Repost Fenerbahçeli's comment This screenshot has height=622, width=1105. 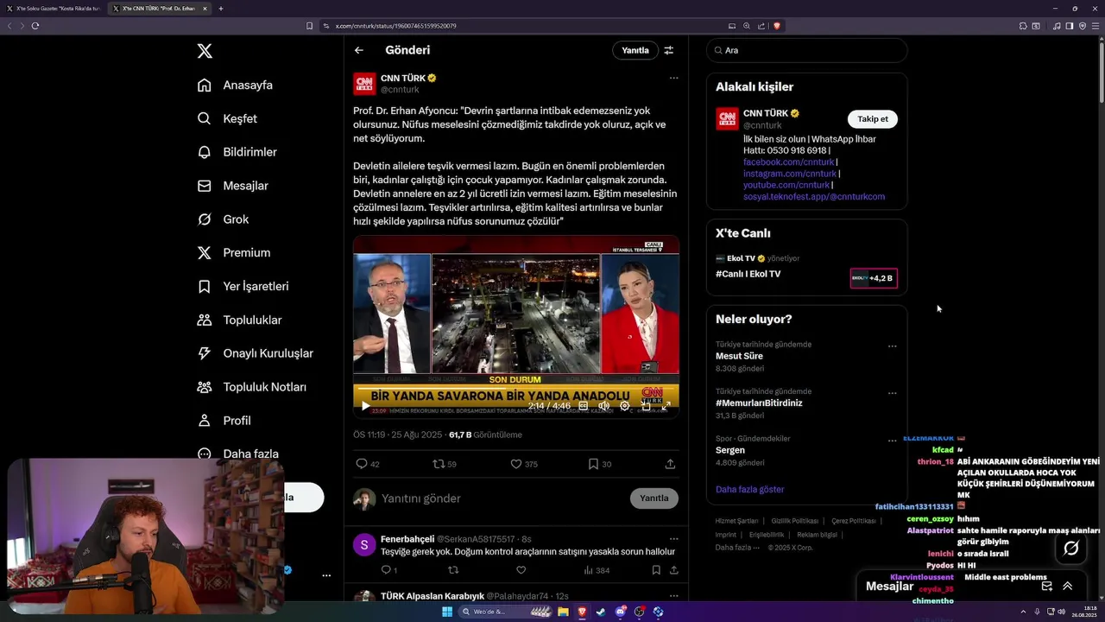click(x=453, y=570)
